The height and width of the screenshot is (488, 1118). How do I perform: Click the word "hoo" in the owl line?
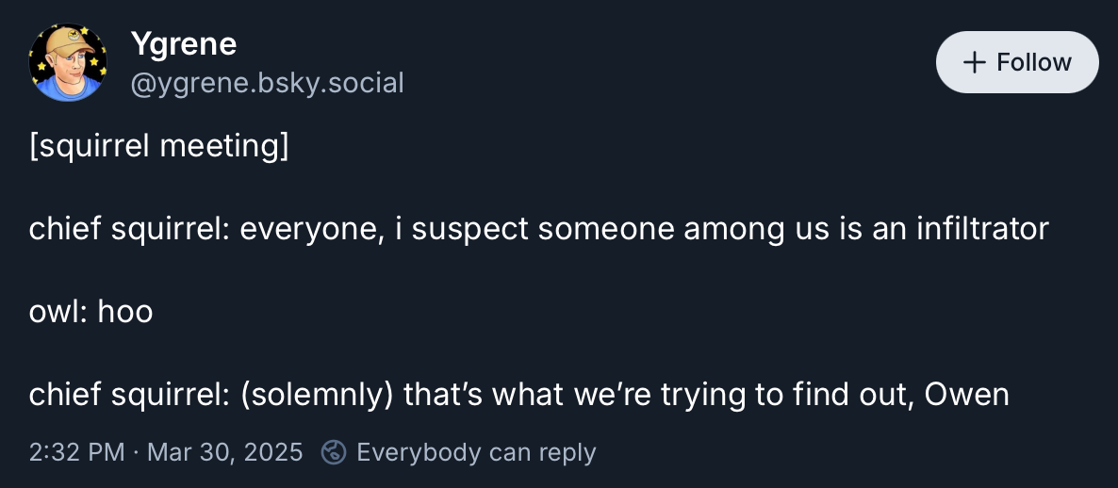click(x=124, y=312)
